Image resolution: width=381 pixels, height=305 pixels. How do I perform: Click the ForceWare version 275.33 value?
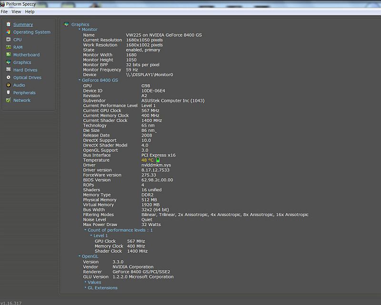tap(149, 175)
